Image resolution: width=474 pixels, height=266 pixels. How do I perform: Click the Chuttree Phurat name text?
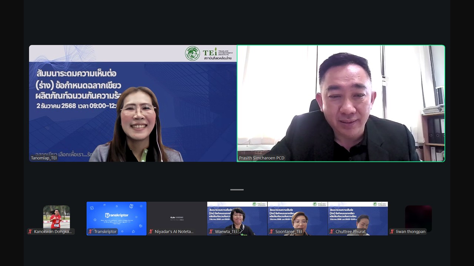pyautogui.click(x=350, y=232)
